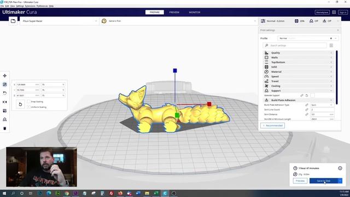Open Firefox from the taskbar

[x=120, y=193]
